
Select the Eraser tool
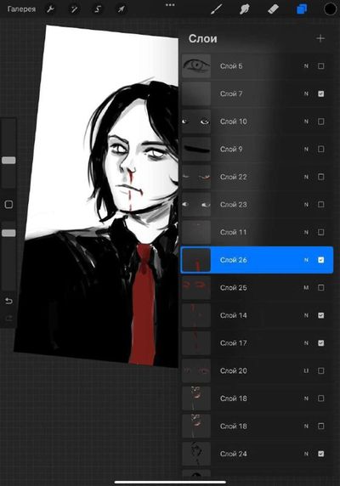[273, 9]
